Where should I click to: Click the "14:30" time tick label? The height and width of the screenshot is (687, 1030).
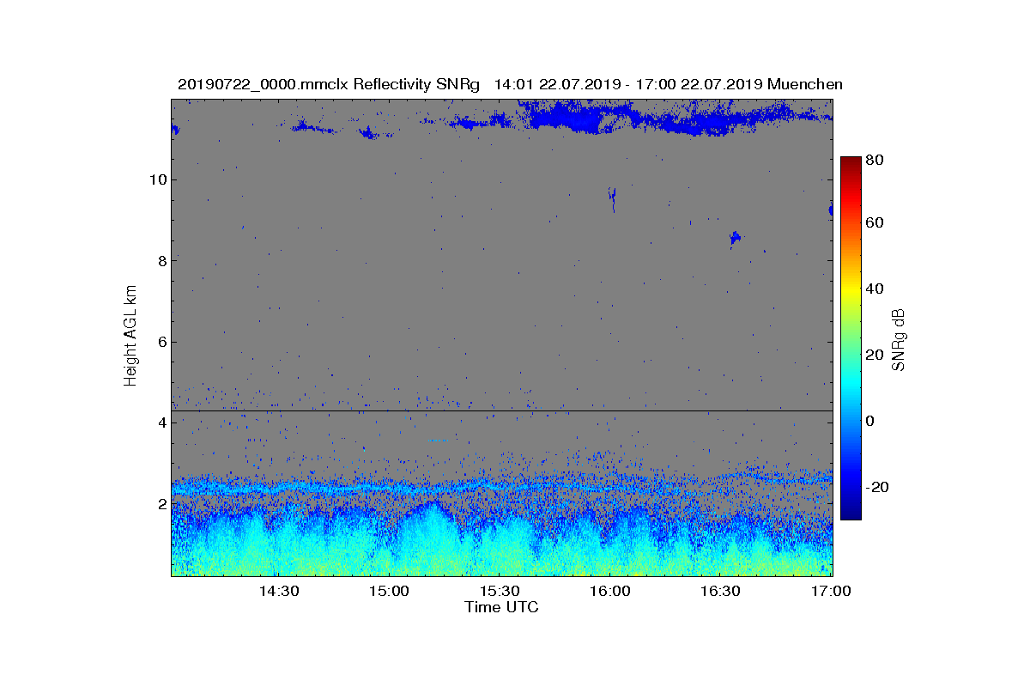278,592
